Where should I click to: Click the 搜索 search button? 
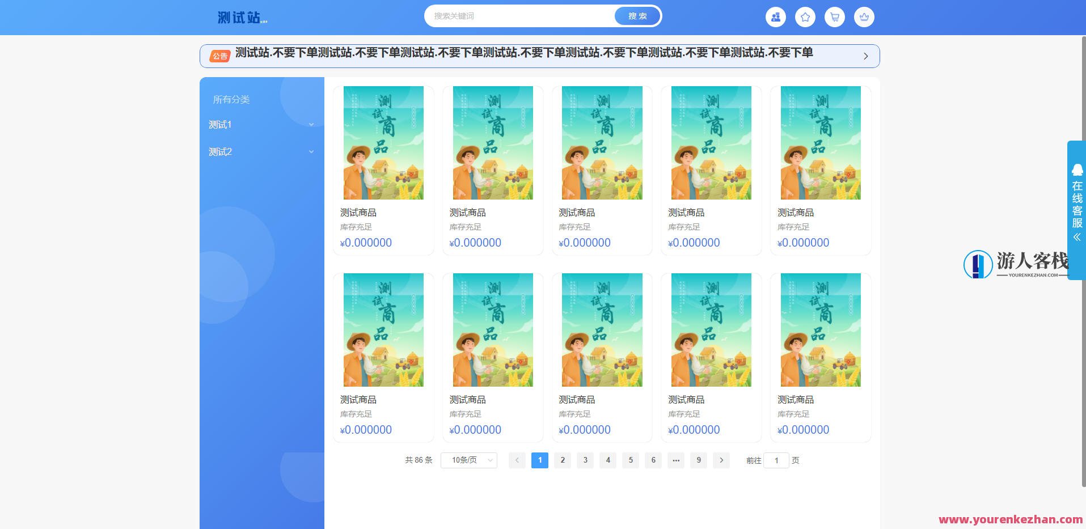(x=636, y=16)
